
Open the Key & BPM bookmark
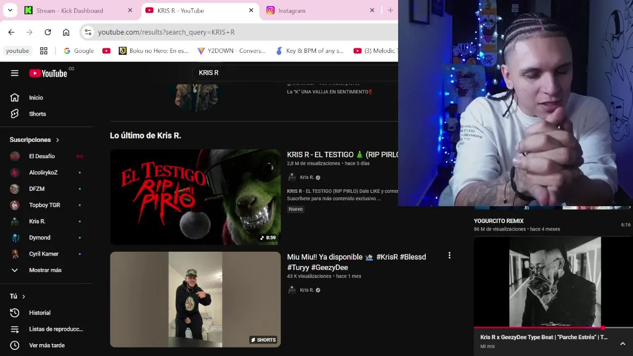coord(309,50)
